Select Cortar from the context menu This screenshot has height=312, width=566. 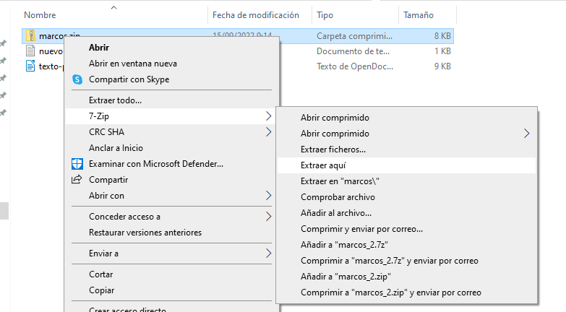coord(100,274)
